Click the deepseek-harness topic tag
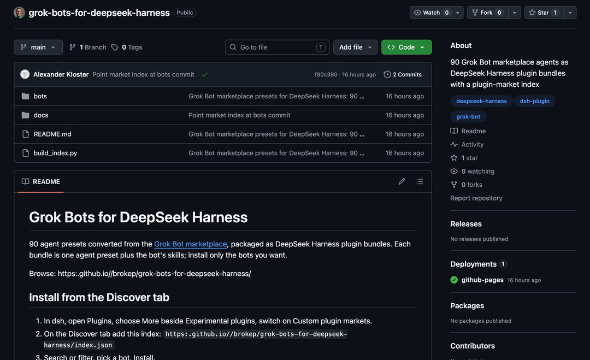Screen dimensions: 590x360 tap(481, 101)
